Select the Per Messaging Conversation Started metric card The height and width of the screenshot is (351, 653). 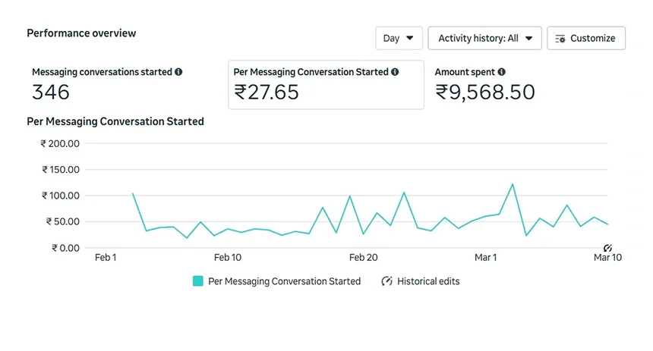pyautogui.click(x=326, y=85)
